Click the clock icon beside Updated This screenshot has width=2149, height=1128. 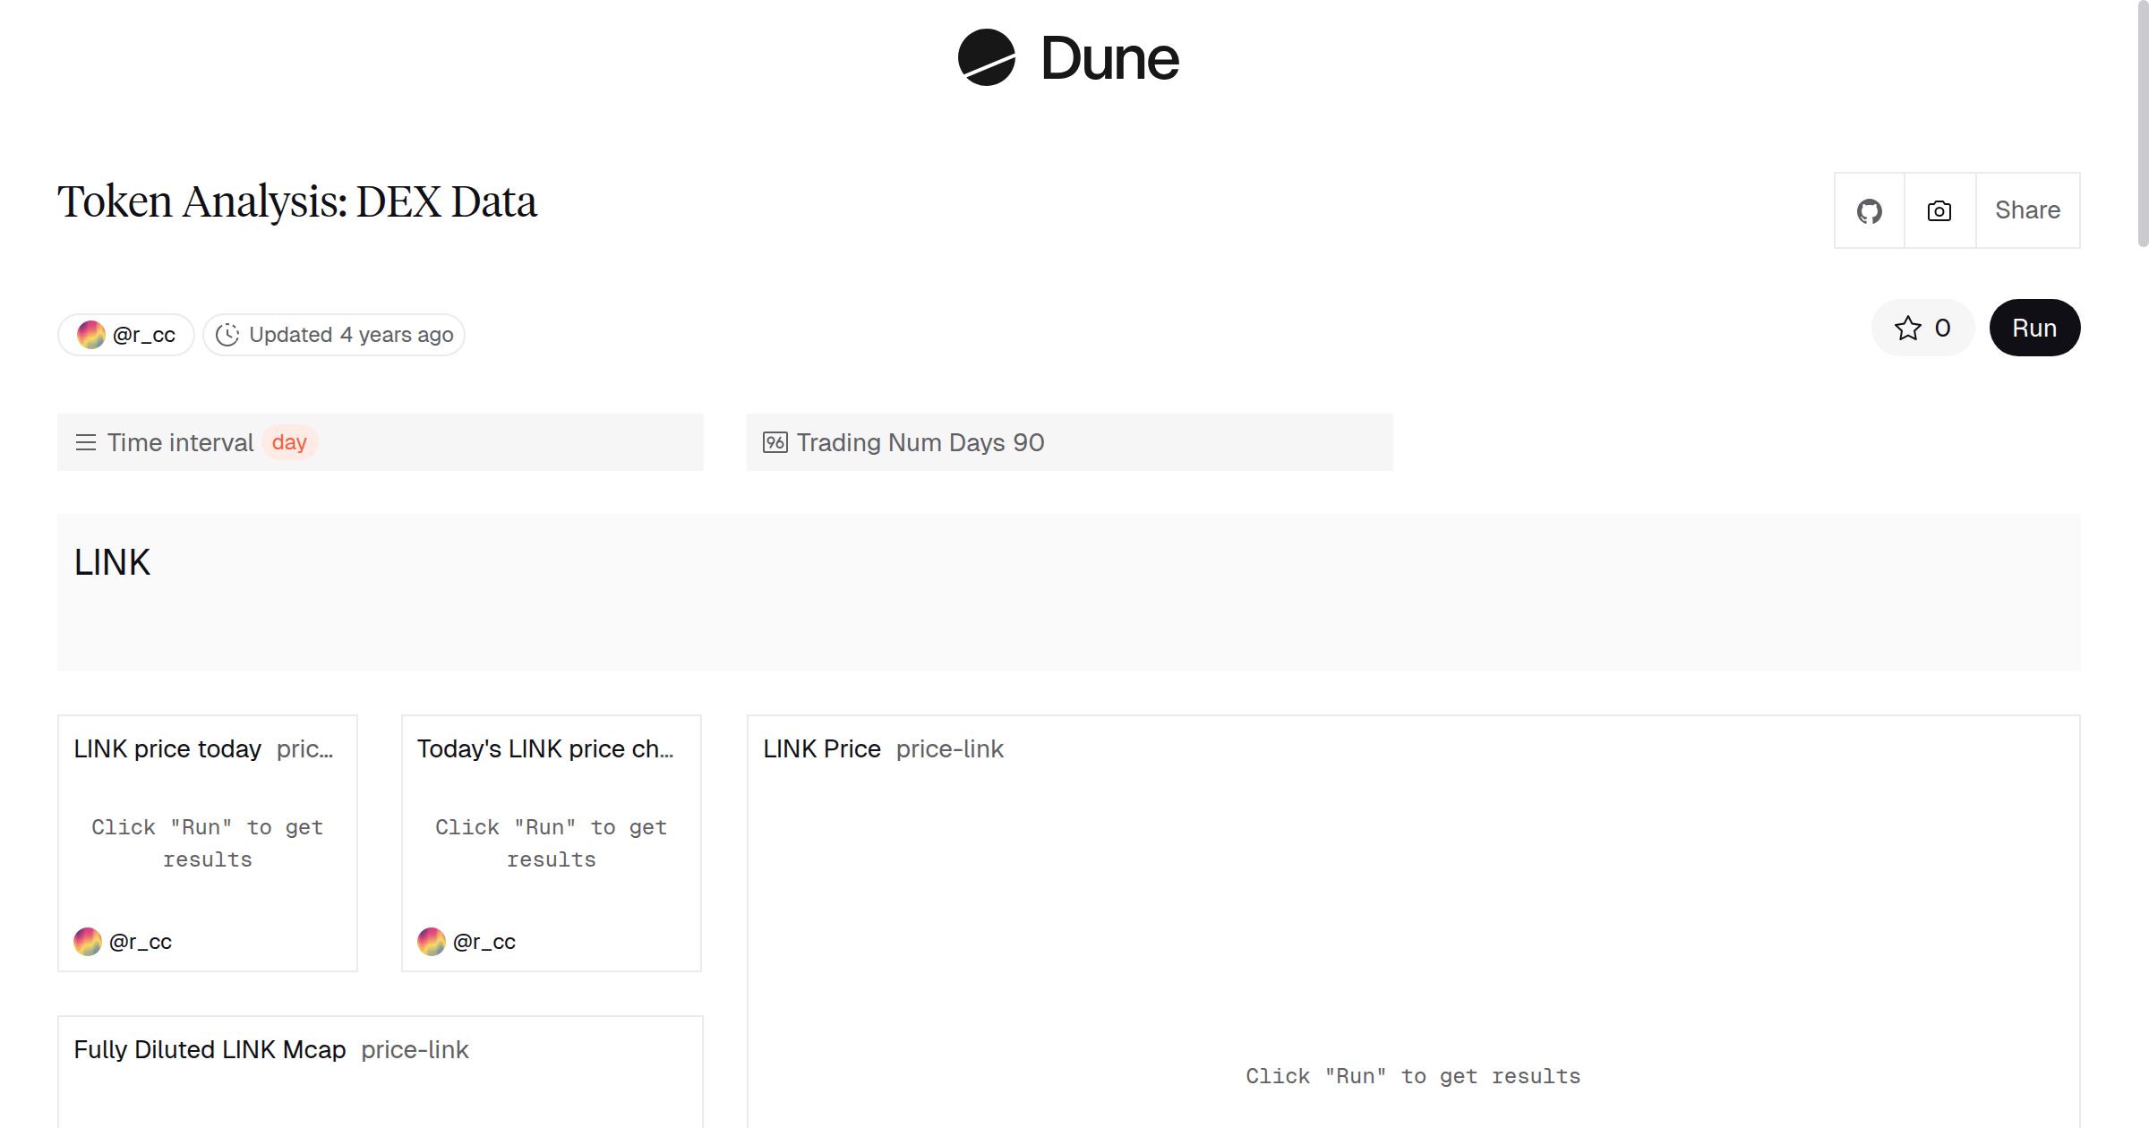tap(227, 335)
